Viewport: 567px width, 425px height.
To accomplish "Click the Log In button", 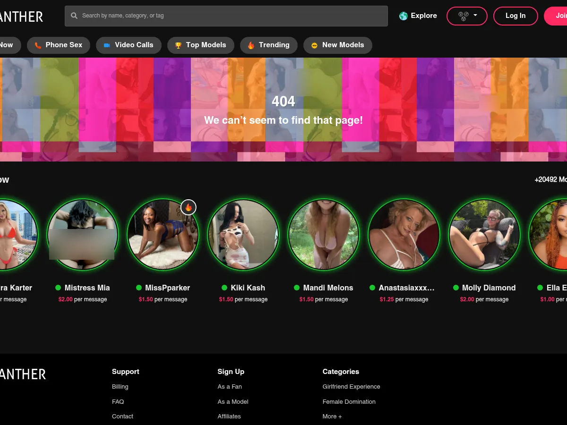I will click(515, 16).
